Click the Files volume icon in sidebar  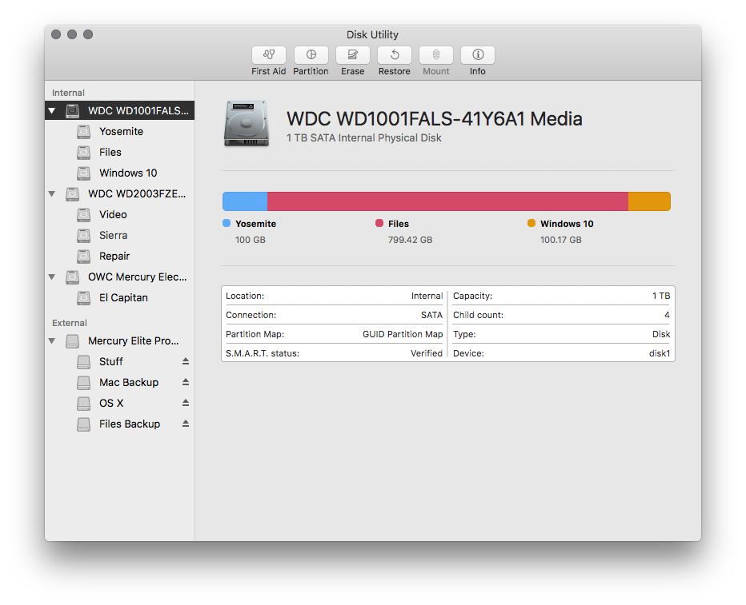coord(84,153)
